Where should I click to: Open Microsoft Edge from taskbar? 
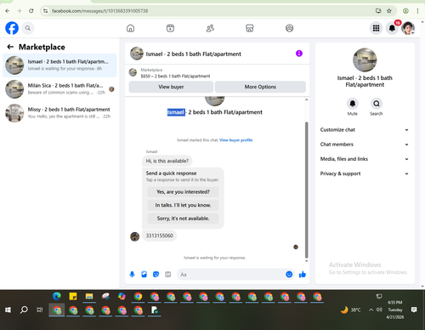coord(57,296)
